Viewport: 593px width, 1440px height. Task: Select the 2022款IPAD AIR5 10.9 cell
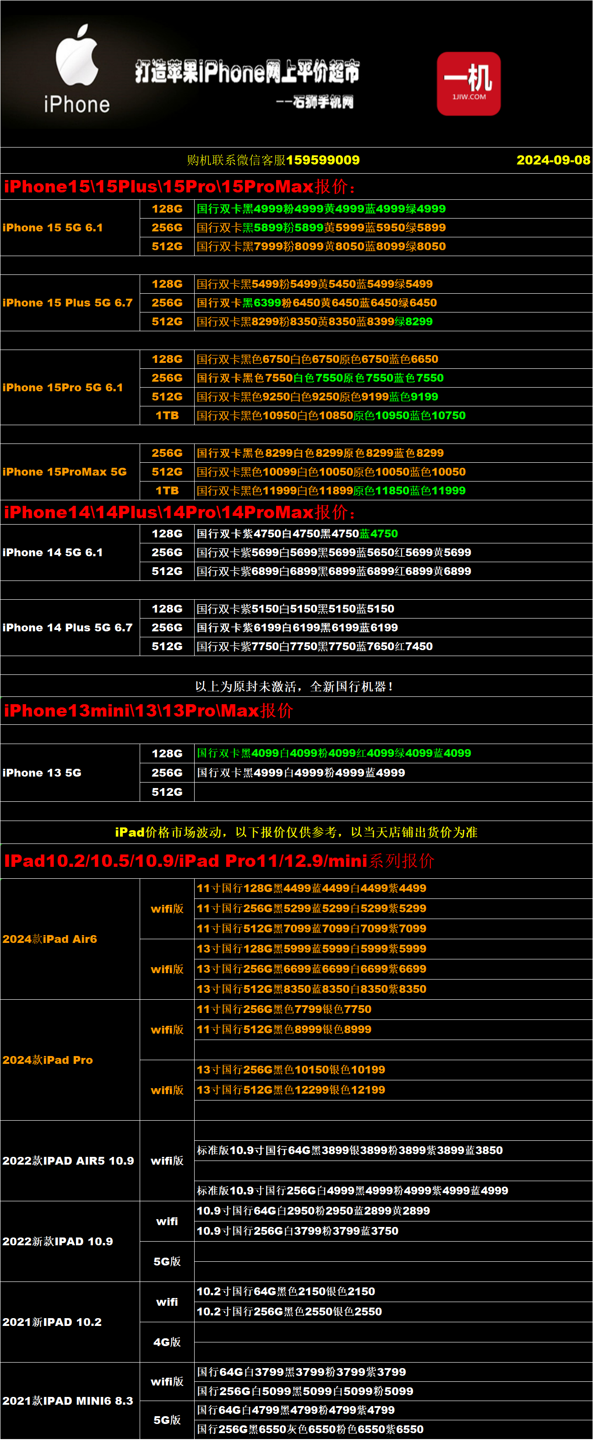point(70,1161)
